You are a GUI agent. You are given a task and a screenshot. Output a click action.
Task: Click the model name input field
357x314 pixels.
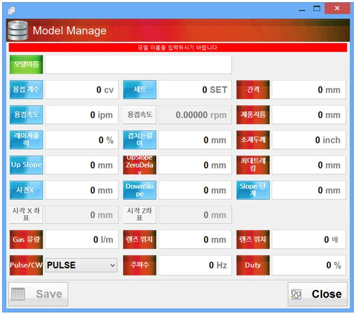[138, 65]
